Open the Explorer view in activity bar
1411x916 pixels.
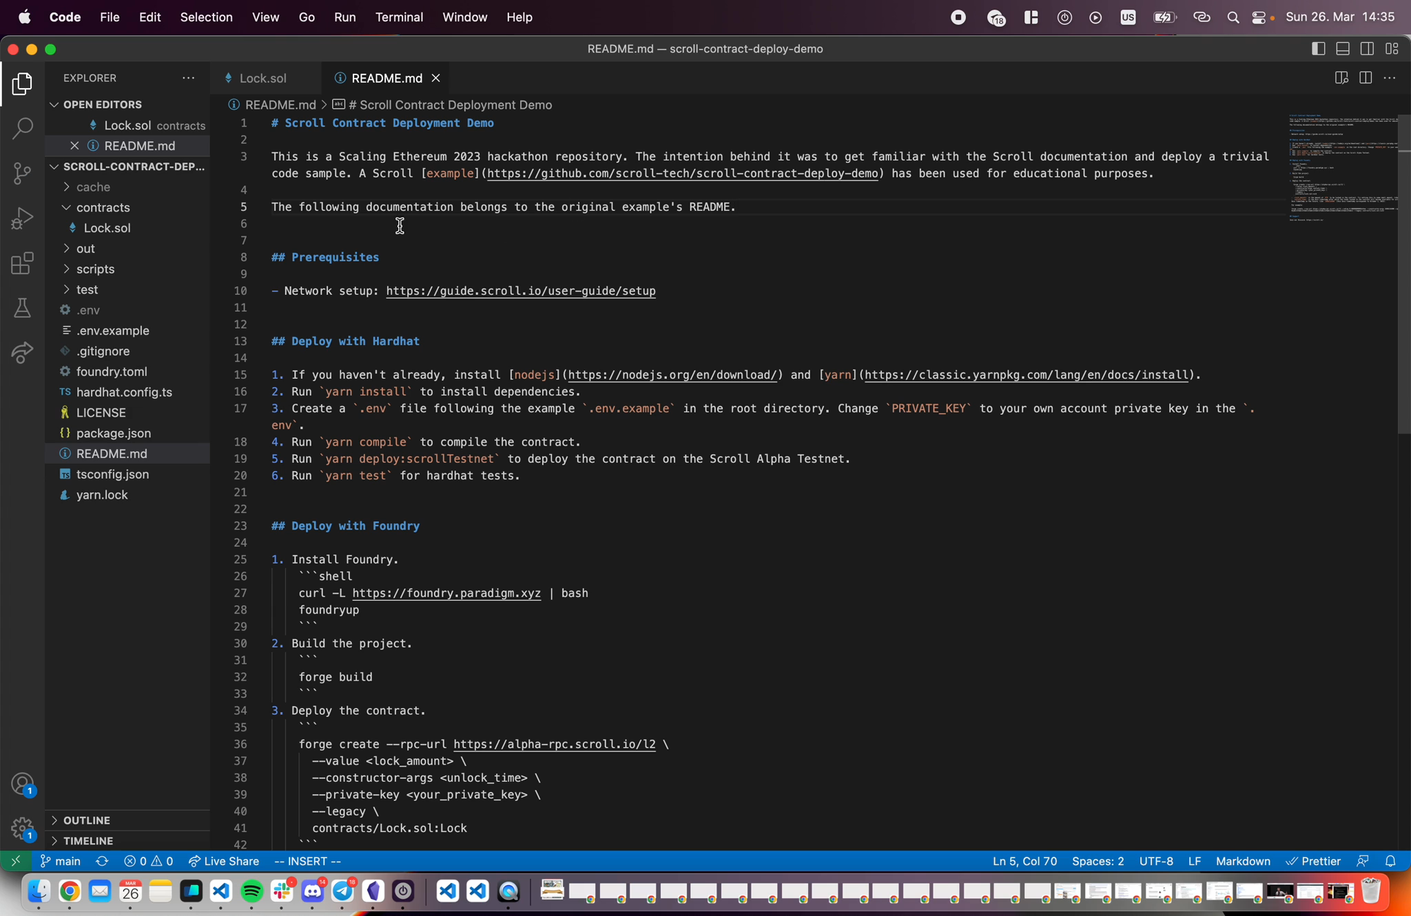(22, 83)
